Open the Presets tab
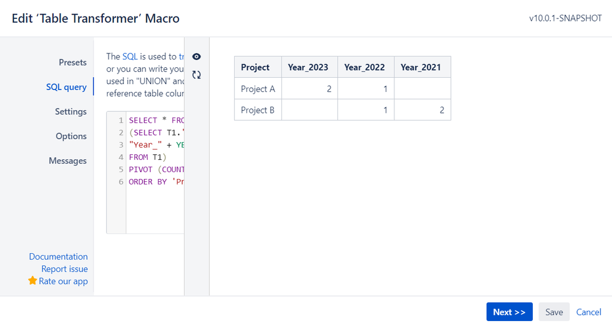 click(72, 63)
